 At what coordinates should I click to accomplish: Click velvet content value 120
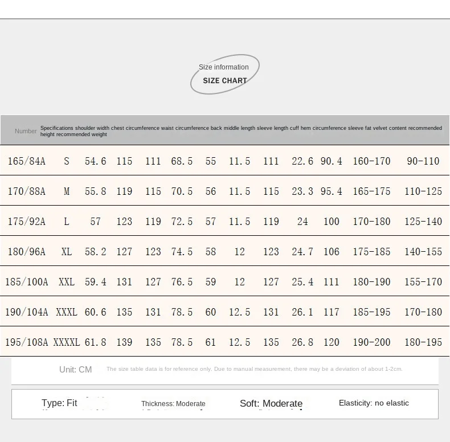click(x=331, y=342)
